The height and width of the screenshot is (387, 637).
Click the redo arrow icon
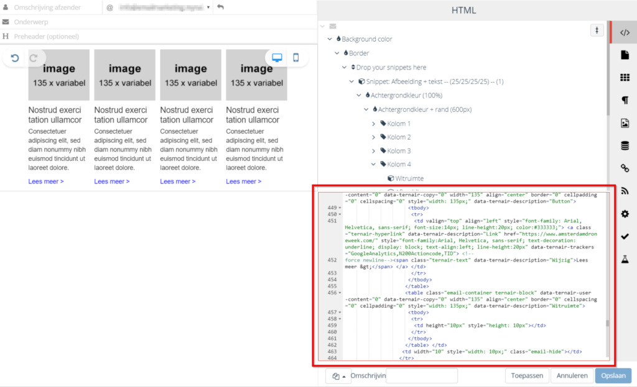tap(34, 58)
